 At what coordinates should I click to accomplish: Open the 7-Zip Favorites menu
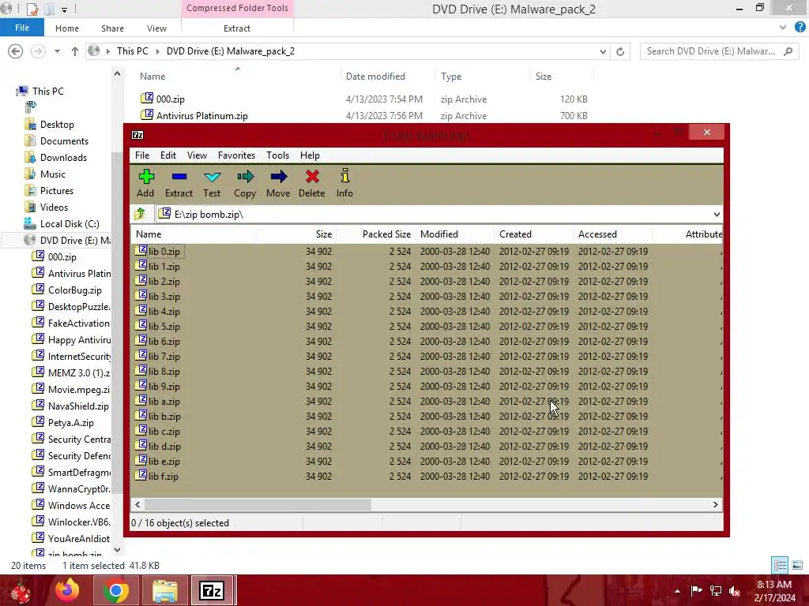pyautogui.click(x=236, y=155)
